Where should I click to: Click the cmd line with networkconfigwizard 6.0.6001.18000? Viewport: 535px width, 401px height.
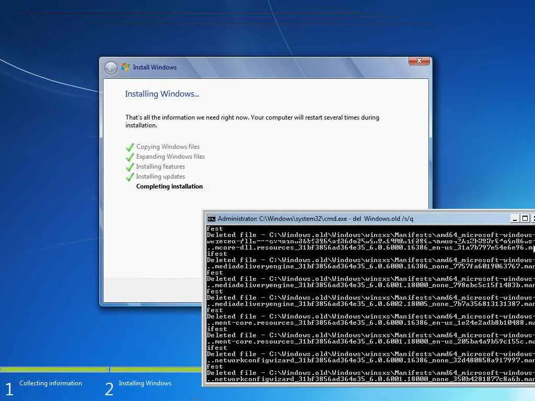click(370, 379)
